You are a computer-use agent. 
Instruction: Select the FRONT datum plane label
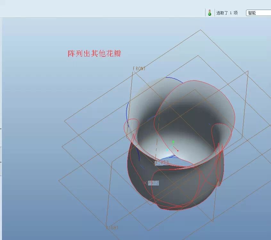click(139, 69)
